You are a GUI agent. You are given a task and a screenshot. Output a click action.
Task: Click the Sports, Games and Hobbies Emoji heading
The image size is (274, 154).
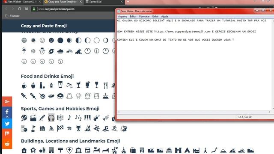[60, 109]
